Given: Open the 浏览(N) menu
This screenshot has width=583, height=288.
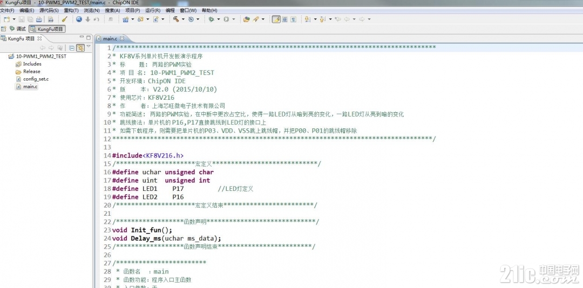Looking at the screenshot, I should (x=92, y=10).
